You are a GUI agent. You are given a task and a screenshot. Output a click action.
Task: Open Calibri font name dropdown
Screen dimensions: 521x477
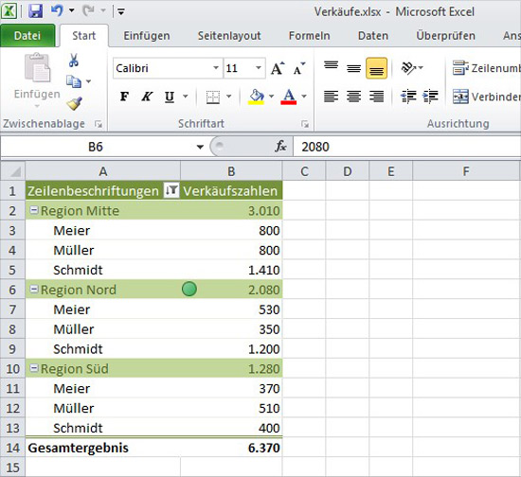(216, 68)
